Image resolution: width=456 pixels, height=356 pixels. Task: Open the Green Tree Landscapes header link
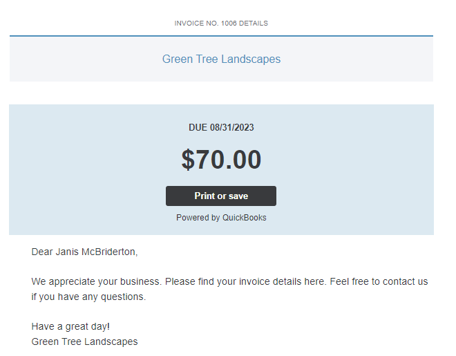(x=221, y=59)
